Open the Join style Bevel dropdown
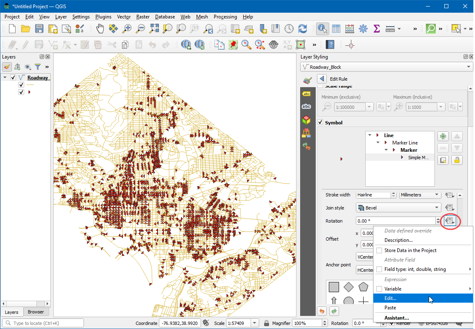This screenshot has width=475, height=329. (398, 208)
